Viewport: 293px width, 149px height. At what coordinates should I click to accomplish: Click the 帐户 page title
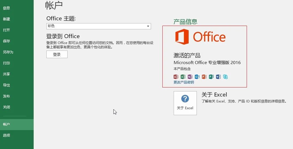tap(54, 5)
